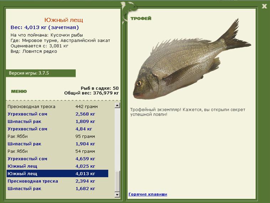Select Угрехвостый сом 4,84 кг row
Viewport: 270px width, 203px height.
point(57,129)
